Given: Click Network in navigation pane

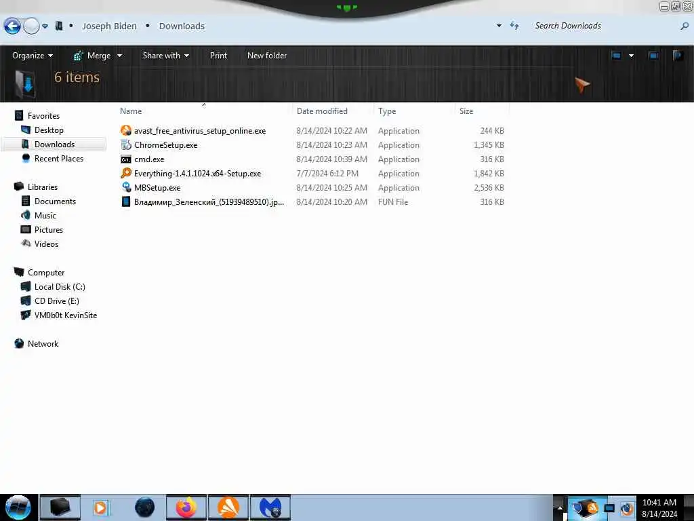Looking at the screenshot, I should click(43, 343).
